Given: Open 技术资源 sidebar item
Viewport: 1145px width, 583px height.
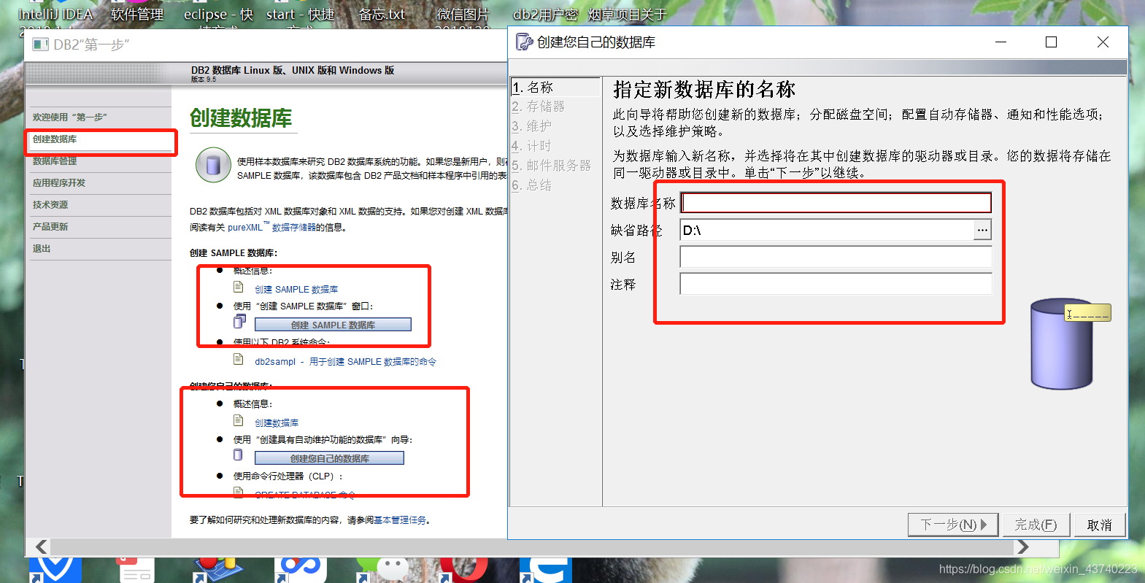Looking at the screenshot, I should tap(50, 205).
